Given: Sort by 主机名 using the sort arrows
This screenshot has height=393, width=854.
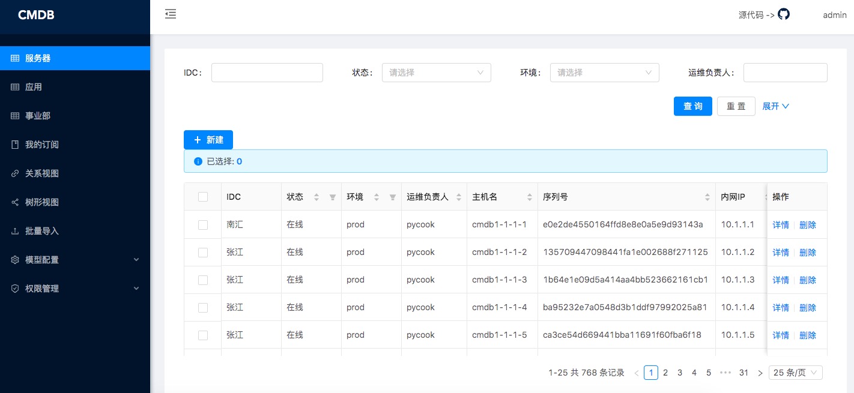Looking at the screenshot, I should [x=530, y=197].
